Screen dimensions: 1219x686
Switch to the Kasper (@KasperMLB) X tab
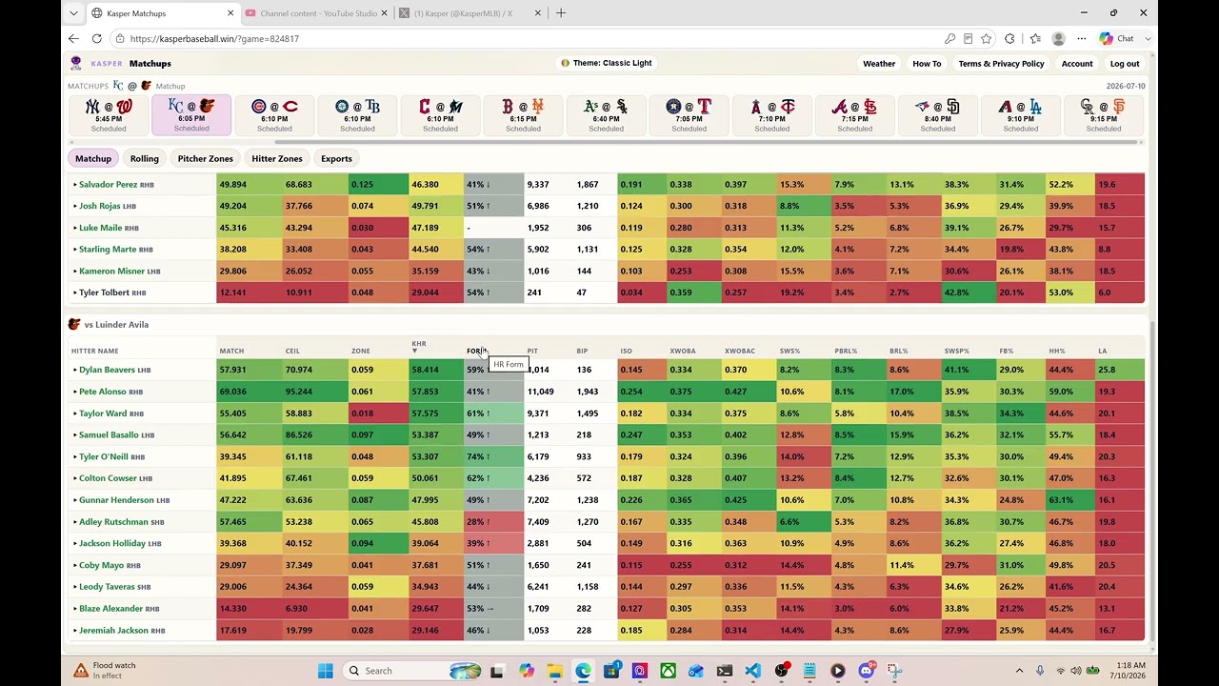click(470, 13)
